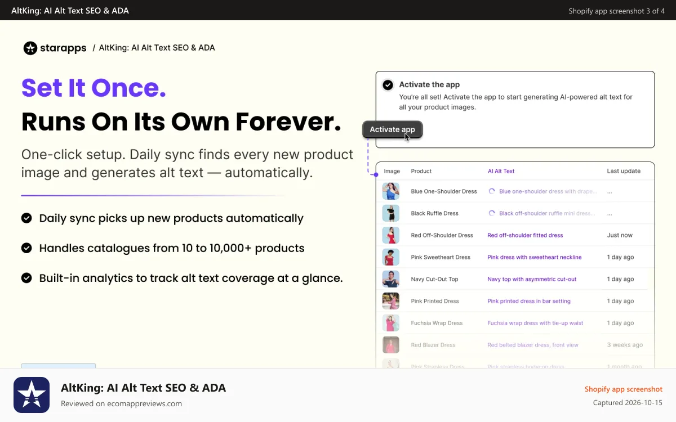Click product name Red Blazer Dress
676x422 pixels.
coord(433,345)
